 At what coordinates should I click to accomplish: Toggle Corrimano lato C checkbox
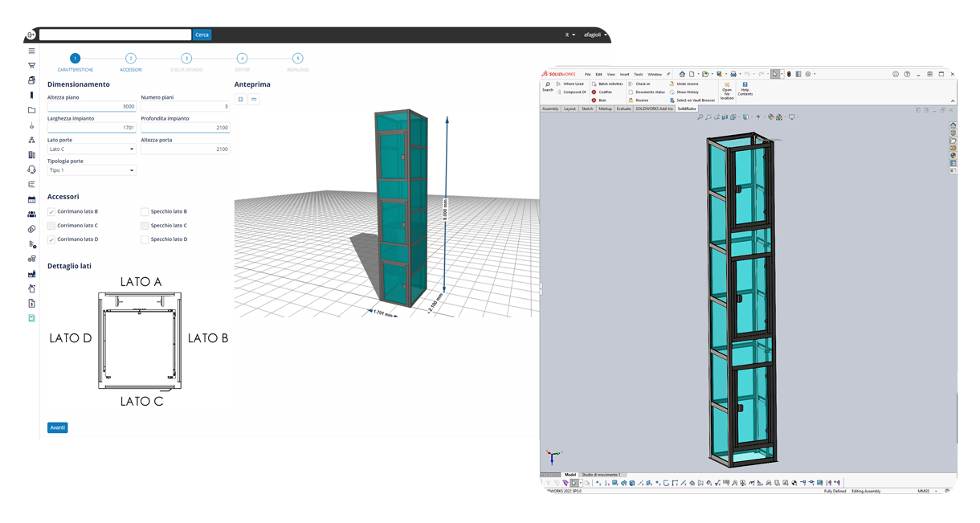click(51, 226)
